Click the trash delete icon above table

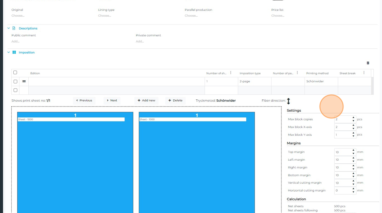click(368, 63)
